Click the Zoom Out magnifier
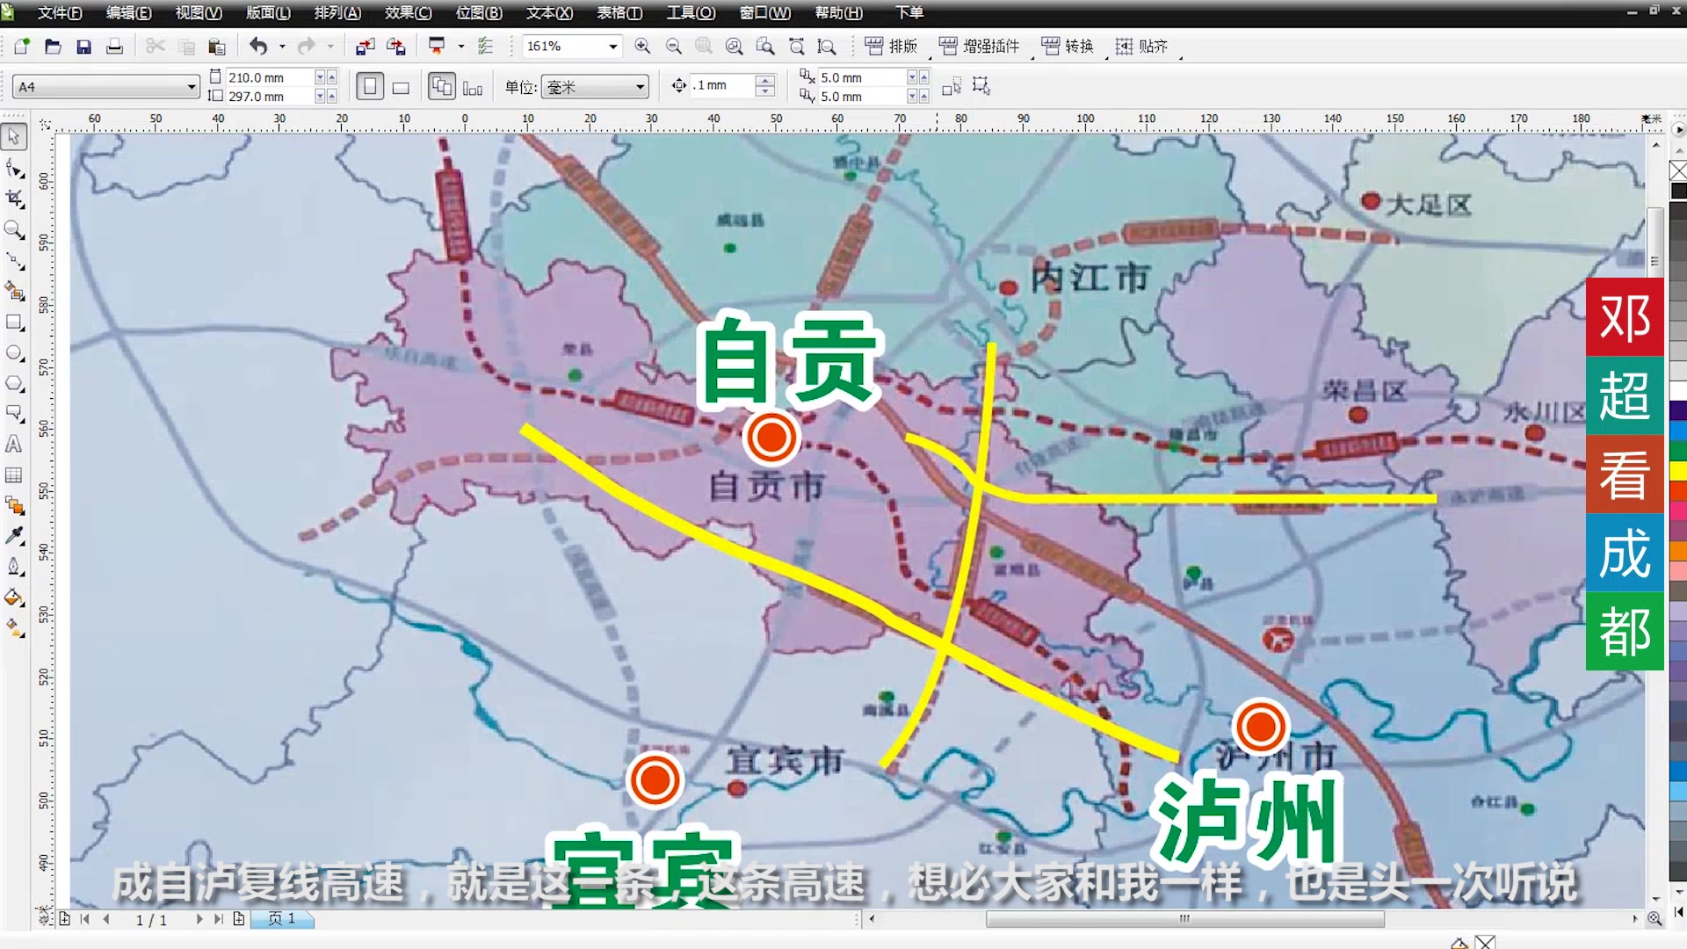Screen dimensions: 1687x949 (673, 47)
